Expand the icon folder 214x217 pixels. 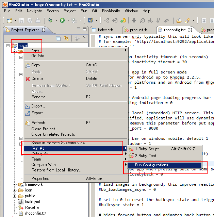pyautogui.click(x=14, y=190)
